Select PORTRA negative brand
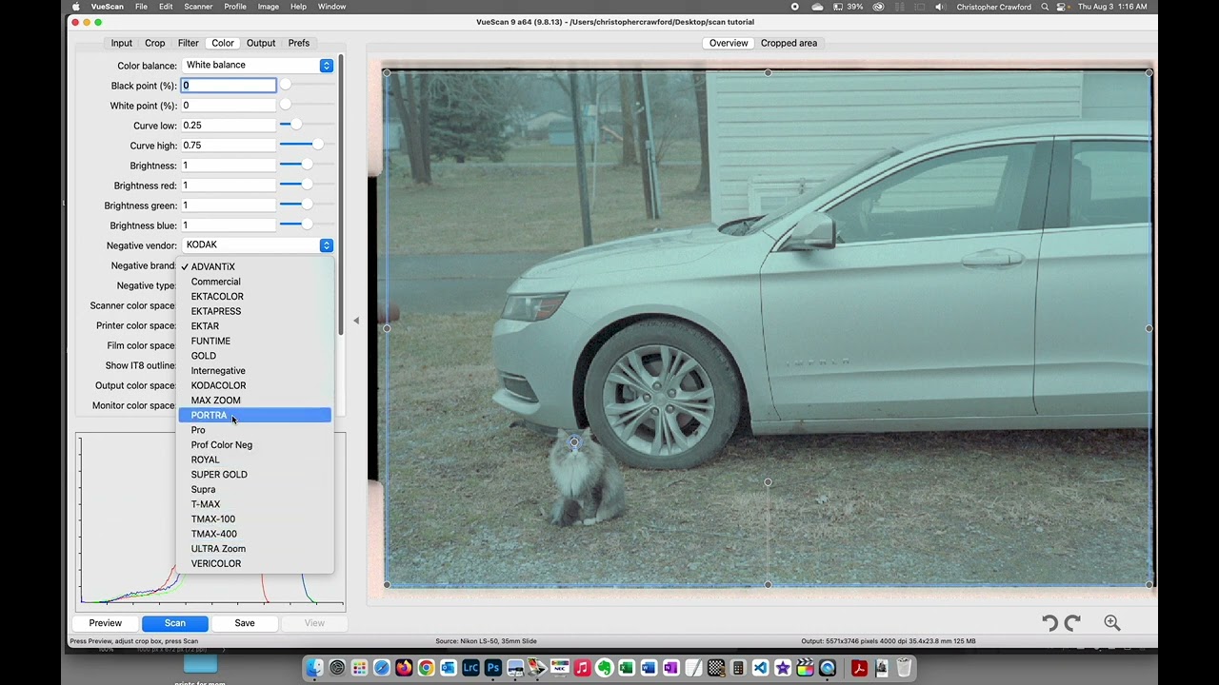This screenshot has width=1219, height=685. (x=255, y=415)
